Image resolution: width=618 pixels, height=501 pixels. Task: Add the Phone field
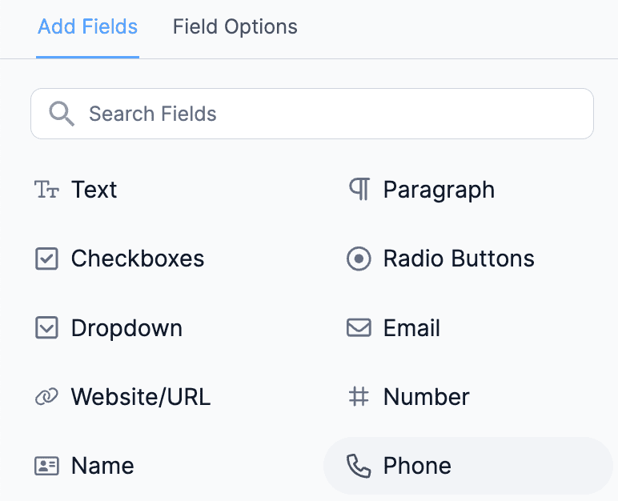coord(468,466)
